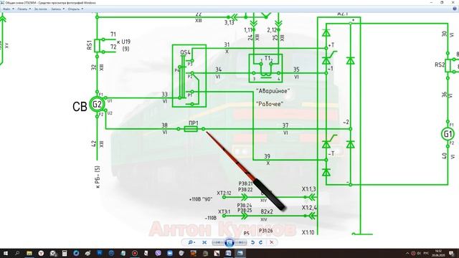Open File Explorer from the taskbar
Image resolution: width=459 pixels, height=258 pixels.
(29, 253)
